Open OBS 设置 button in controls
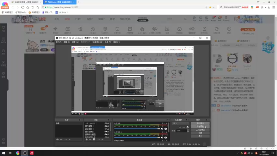Image resolution: width=277 pixels, height=156 pixels. [x=200, y=133]
